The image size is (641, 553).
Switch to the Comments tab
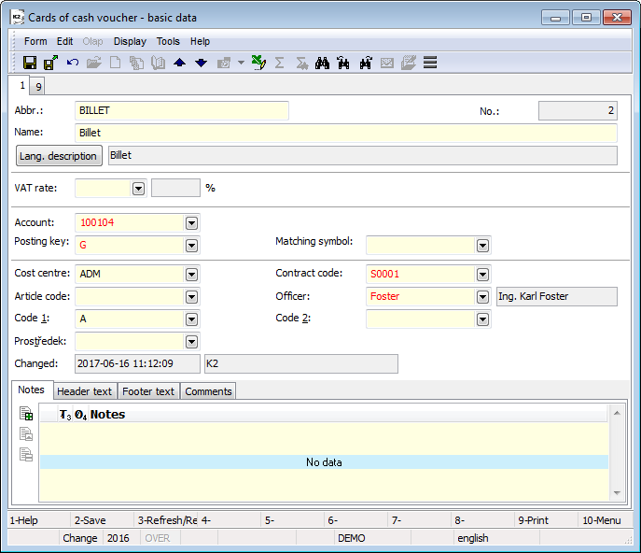[x=208, y=391]
